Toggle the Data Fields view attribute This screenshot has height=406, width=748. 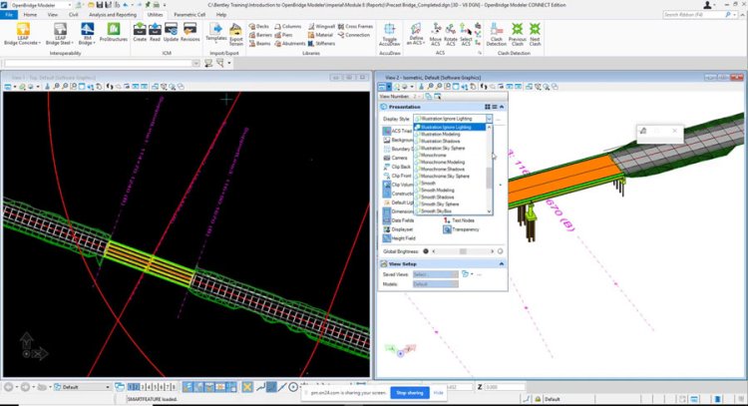click(399, 220)
